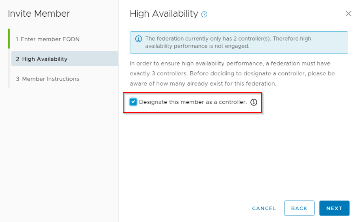Show controller info tooltip icon beside checkbox
Screen dimensions: 358x222
[x=254, y=102]
